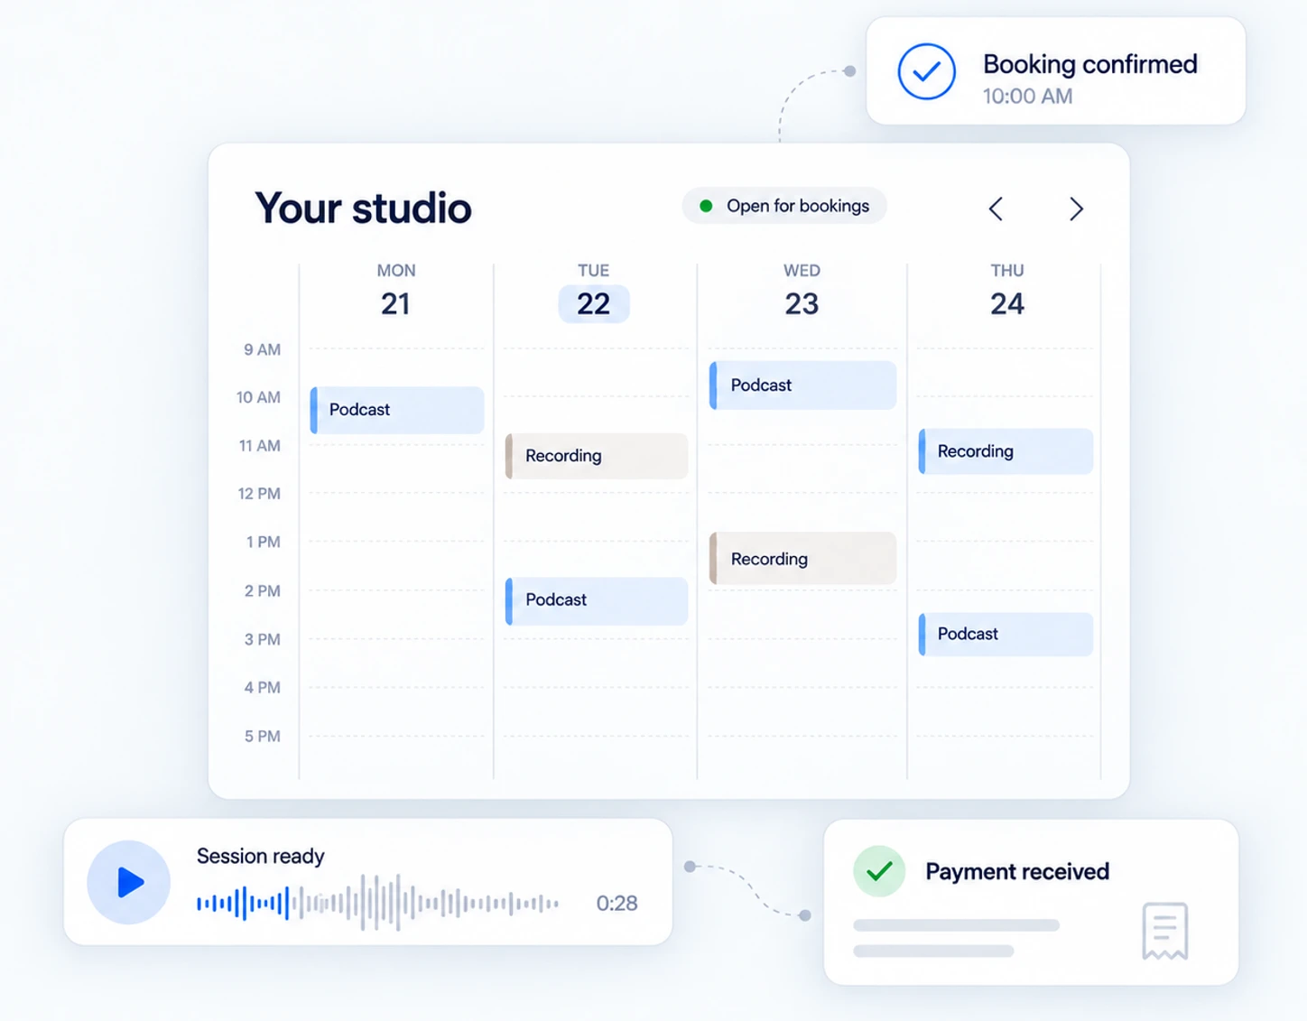The height and width of the screenshot is (1021, 1307).
Task: Open Tuesday's Recording booking
Action: (x=597, y=456)
